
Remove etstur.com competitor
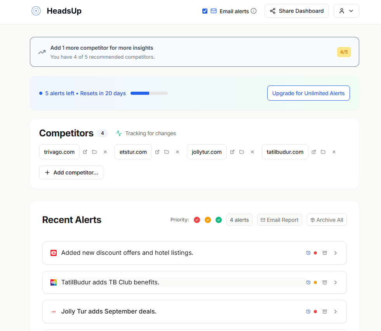click(x=177, y=152)
